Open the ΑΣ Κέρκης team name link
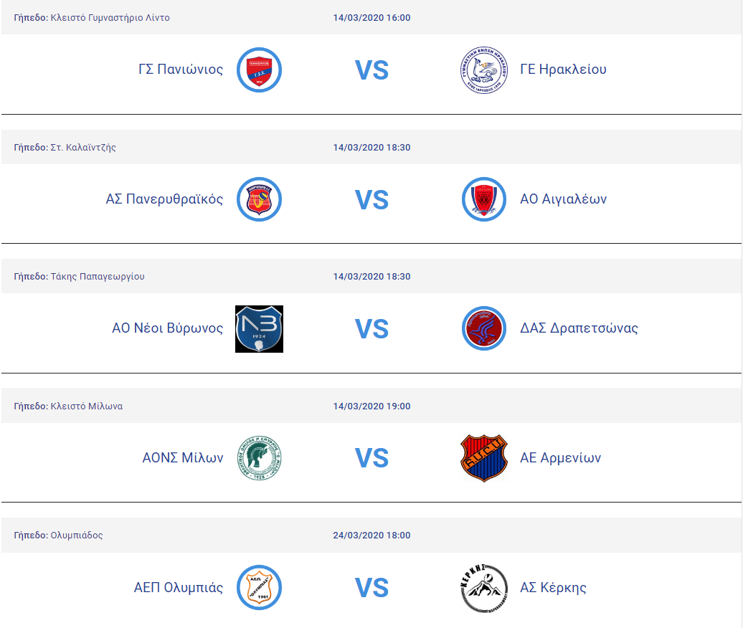Screen dimensions: 743x628 click(553, 588)
